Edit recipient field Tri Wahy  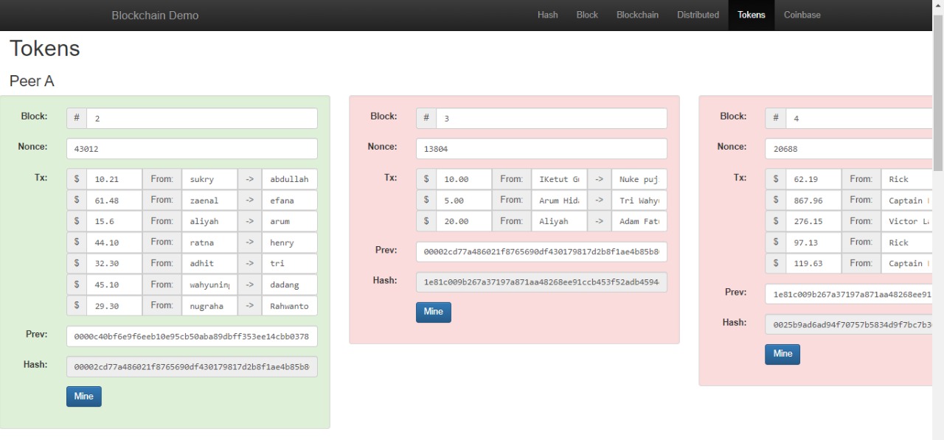639,200
